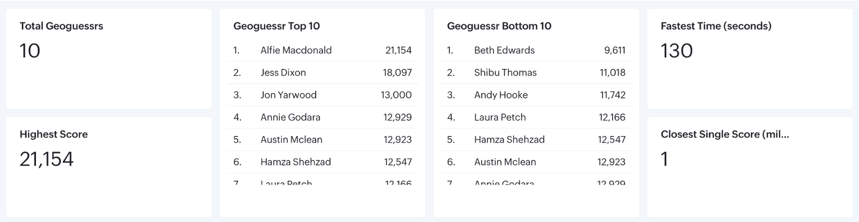Click Jess Dixon's score 18,097
859x222 pixels.
pos(397,72)
